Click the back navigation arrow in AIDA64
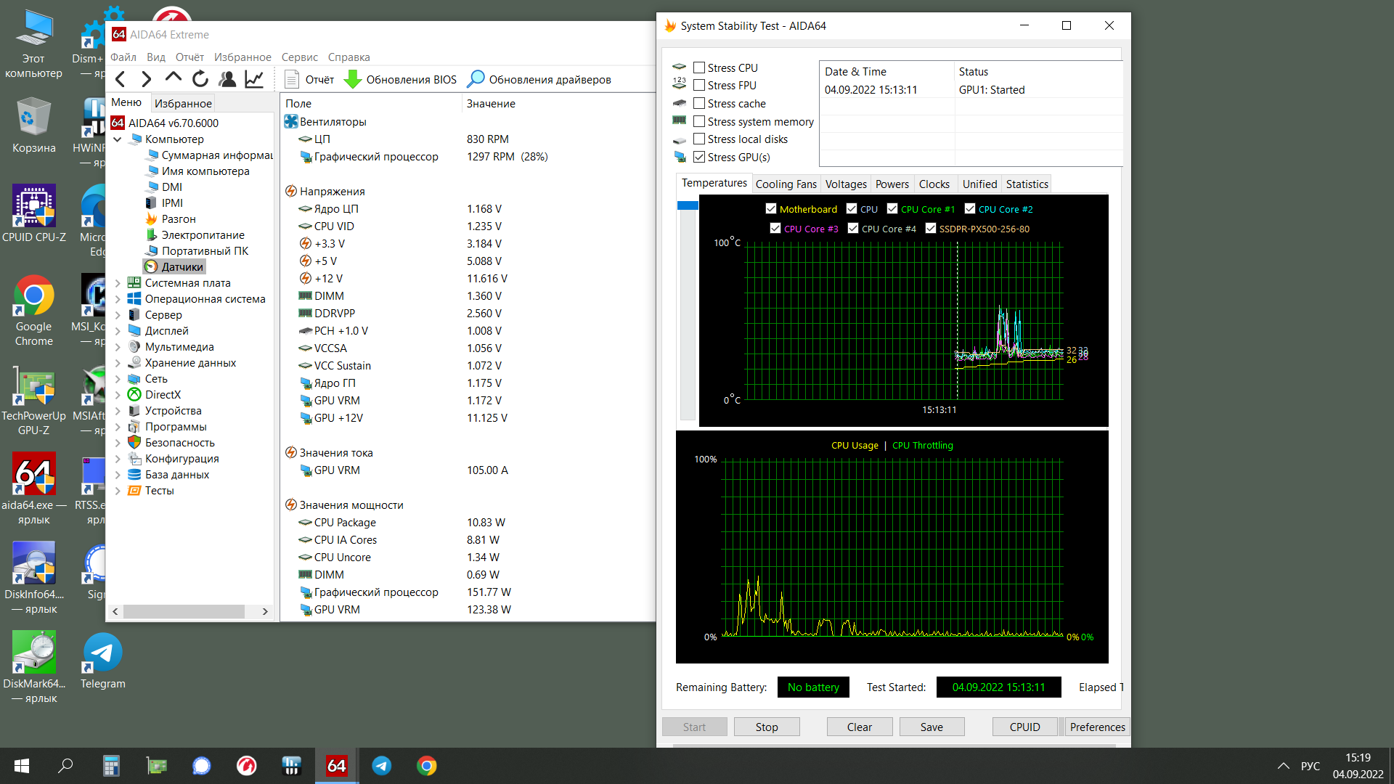 click(121, 79)
